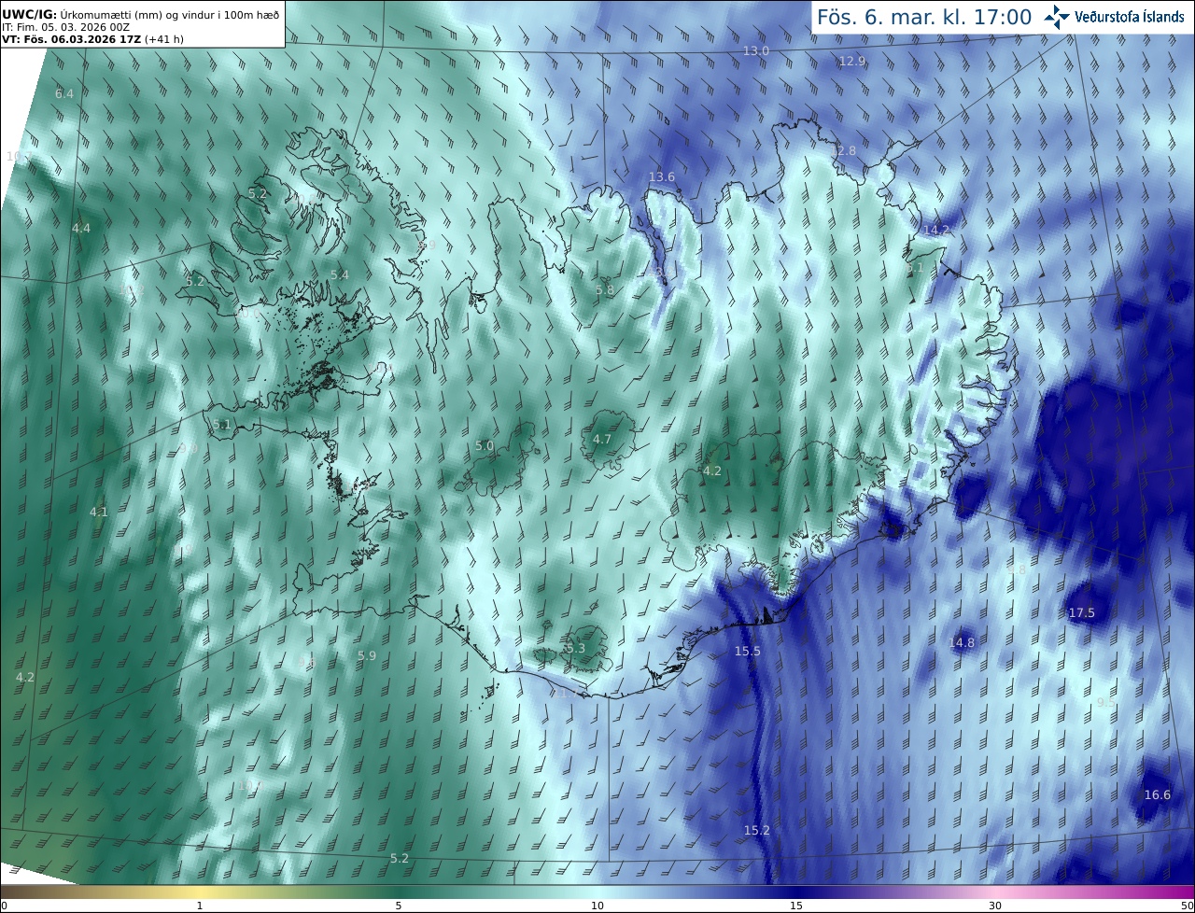Click color scale tick label 10

click(597, 906)
